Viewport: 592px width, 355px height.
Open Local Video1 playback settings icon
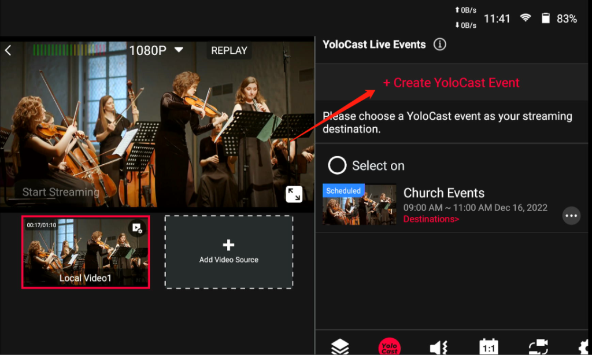click(136, 228)
